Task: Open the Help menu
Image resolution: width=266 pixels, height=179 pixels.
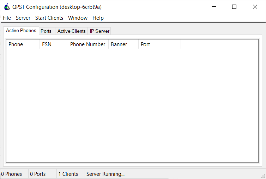Action: click(98, 18)
